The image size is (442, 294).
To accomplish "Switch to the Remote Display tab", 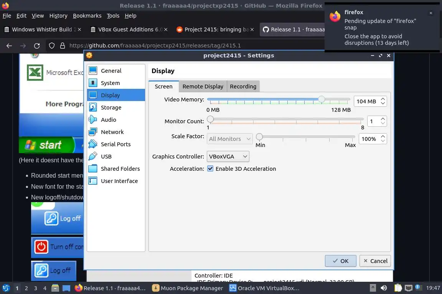I will pos(203,87).
